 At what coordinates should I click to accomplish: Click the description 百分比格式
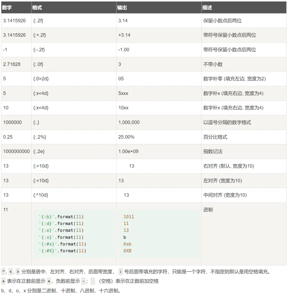[215, 137]
